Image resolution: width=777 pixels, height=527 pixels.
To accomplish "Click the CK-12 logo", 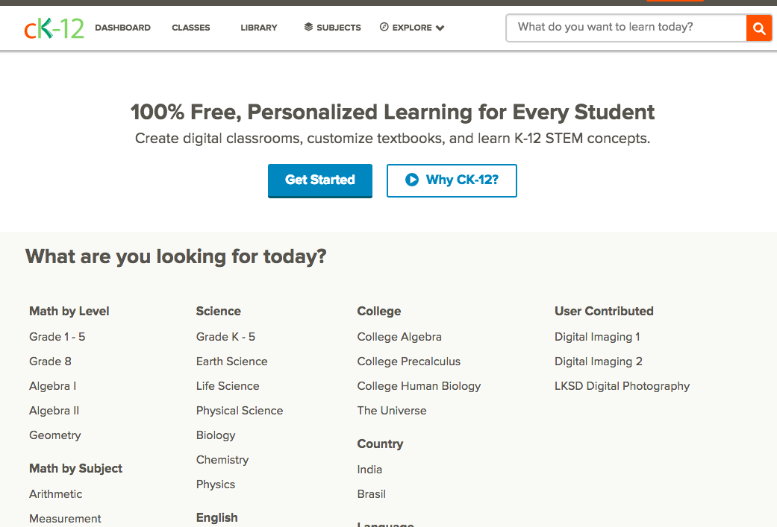I will [54, 28].
